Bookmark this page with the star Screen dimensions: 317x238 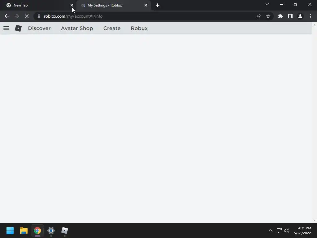[x=268, y=16]
